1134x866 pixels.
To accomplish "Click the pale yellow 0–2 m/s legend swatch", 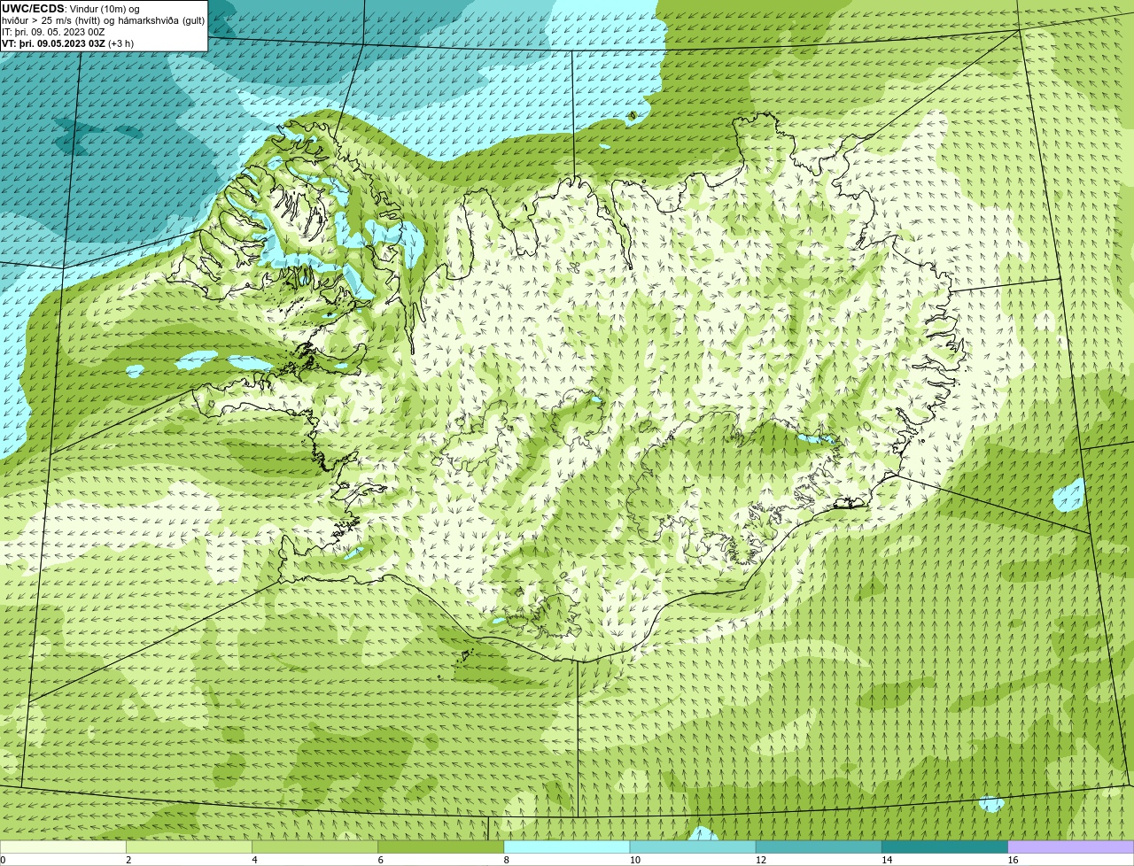I will 63,847.
